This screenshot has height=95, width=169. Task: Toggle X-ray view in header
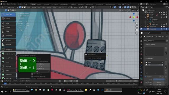click(x=125, y=7)
